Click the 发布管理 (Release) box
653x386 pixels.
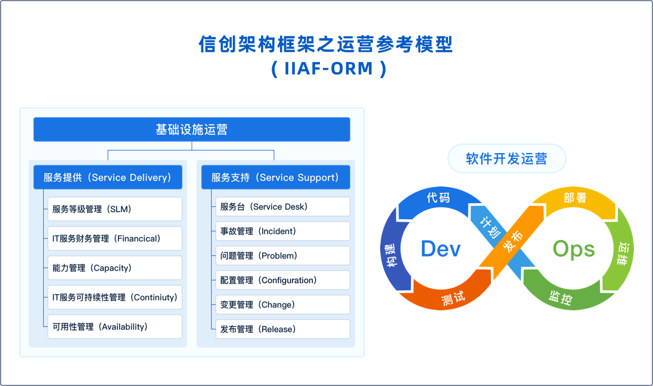[x=282, y=329]
